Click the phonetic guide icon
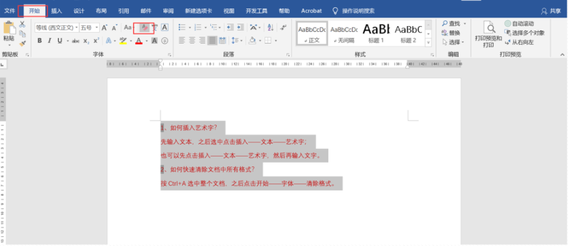Image resolution: width=568 pixels, height=246 pixels. (154, 27)
